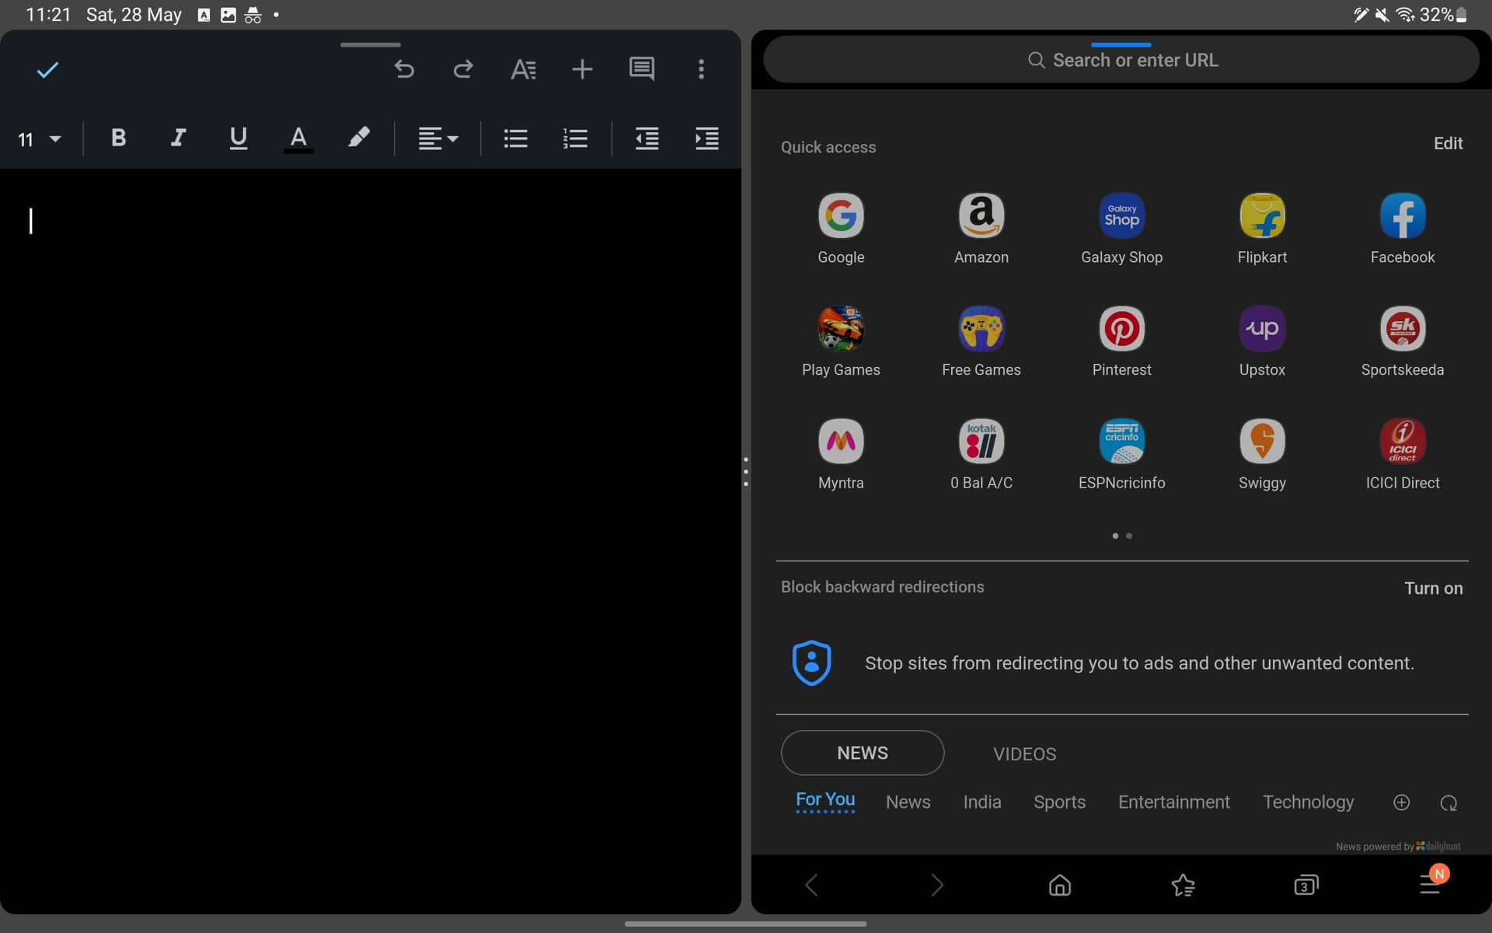This screenshot has width=1492, height=933.
Task: Undo the last action in the note
Action: [404, 69]
